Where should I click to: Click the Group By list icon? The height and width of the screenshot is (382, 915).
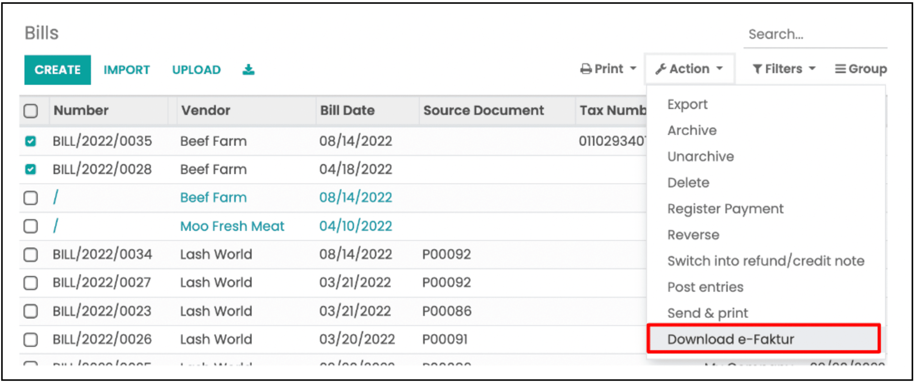pos(840,69)
